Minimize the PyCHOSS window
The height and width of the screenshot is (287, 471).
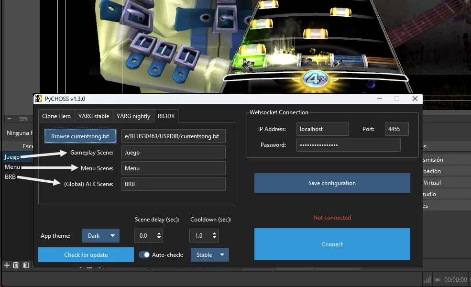coord(380,99)
